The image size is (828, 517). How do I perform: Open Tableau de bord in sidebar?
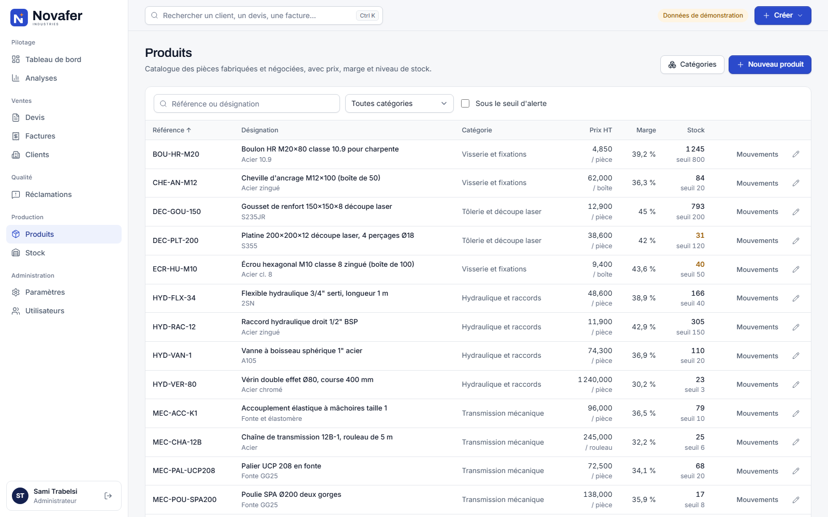[64, 59]
